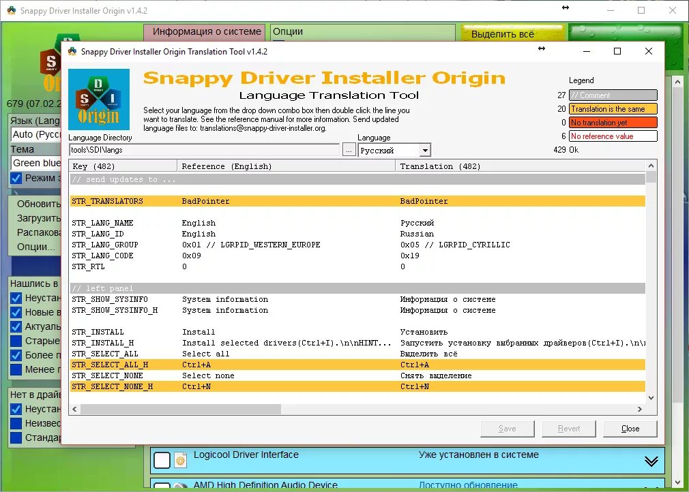Image resolution: width=689 pixels, height=492 pixels.
Task: Select the STR_LANG_GROUP row
Action: point(357,245)
